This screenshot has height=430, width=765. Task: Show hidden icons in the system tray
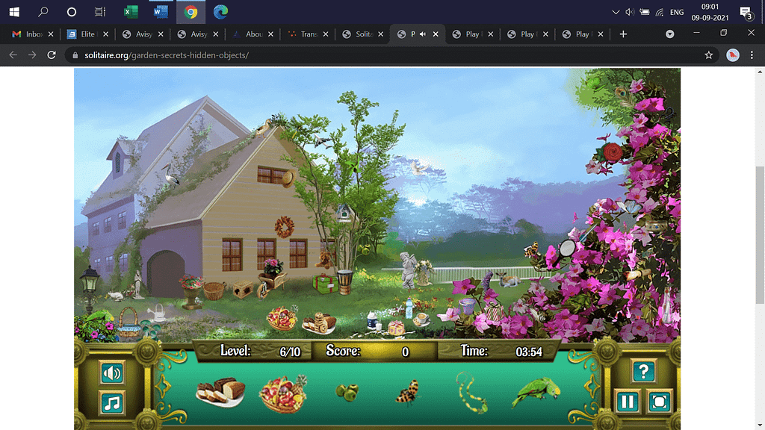tap(616, 12)
